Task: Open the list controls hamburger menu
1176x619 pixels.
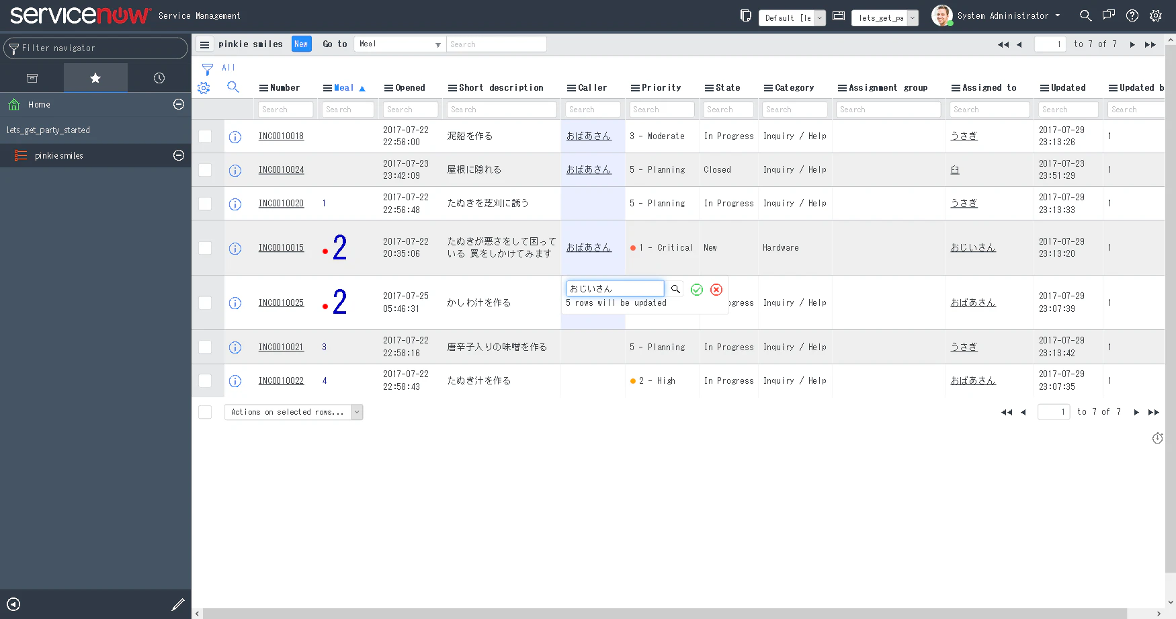Action: [x=204, y=44]
